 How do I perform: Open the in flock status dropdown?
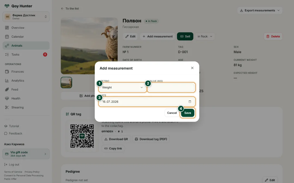[x=205, y=36]
